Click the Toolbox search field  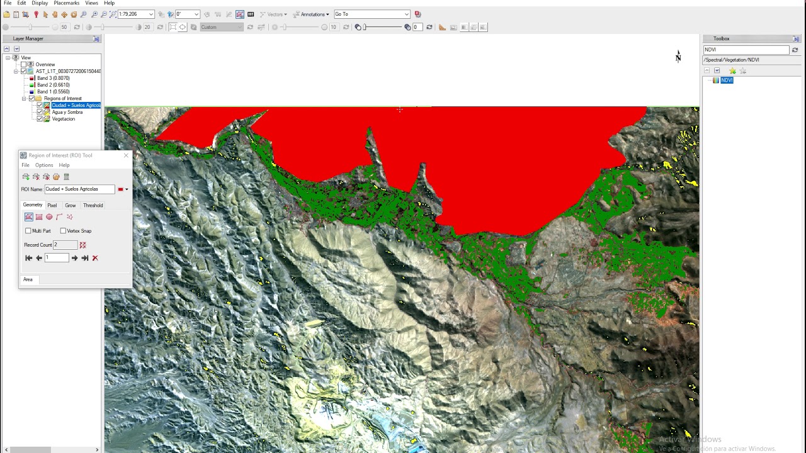point(746,50)
